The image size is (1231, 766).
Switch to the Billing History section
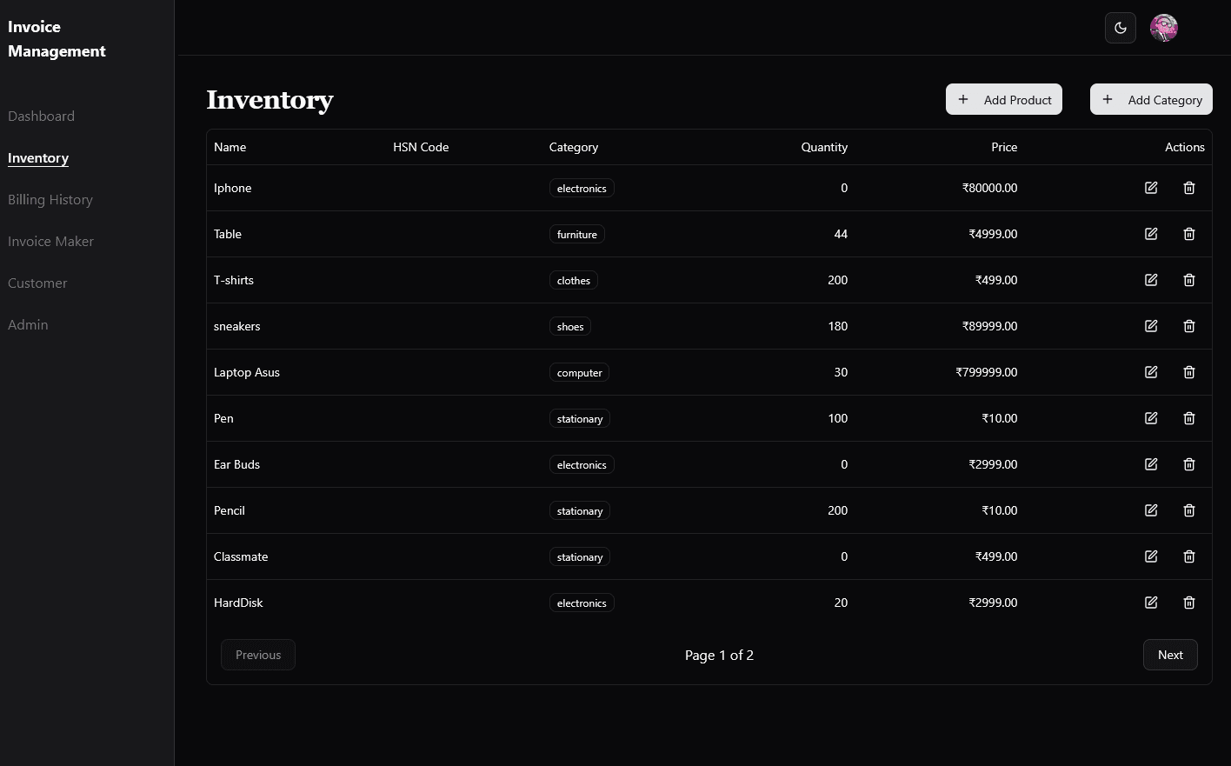(x=50, y=199)
